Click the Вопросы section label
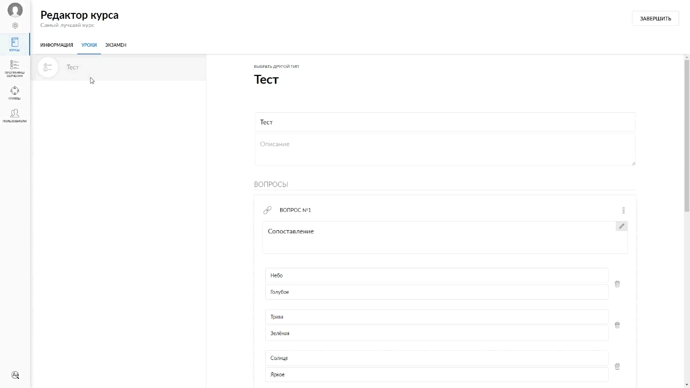Screen dimensions: 690x388 pyautogui.click(x=271, y=184)
